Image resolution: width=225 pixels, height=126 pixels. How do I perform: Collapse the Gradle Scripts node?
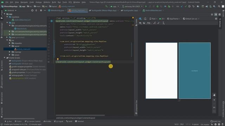click(x=5, y=58)
